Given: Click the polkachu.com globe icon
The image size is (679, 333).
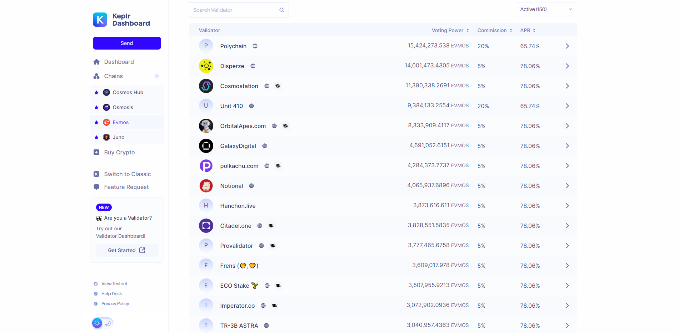Looking at the screenshot, I should [x=267, y=166].
